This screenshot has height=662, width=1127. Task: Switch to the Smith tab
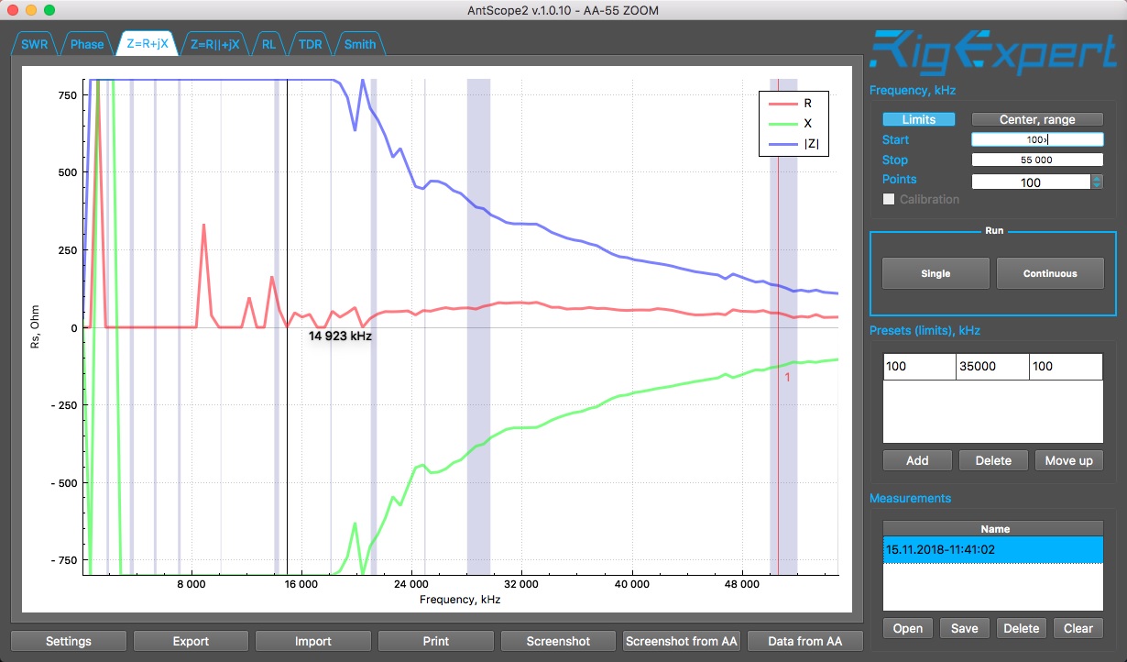[360, 44]
